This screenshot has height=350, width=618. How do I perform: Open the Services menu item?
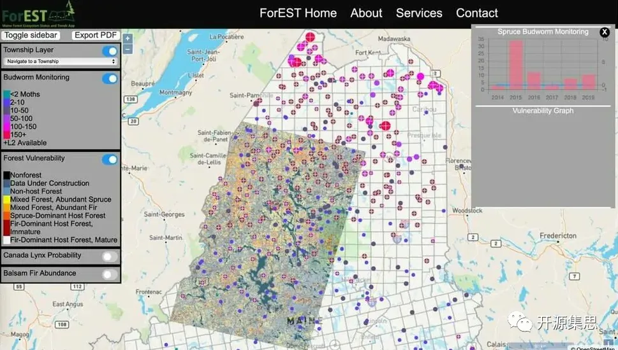[419, 13]
